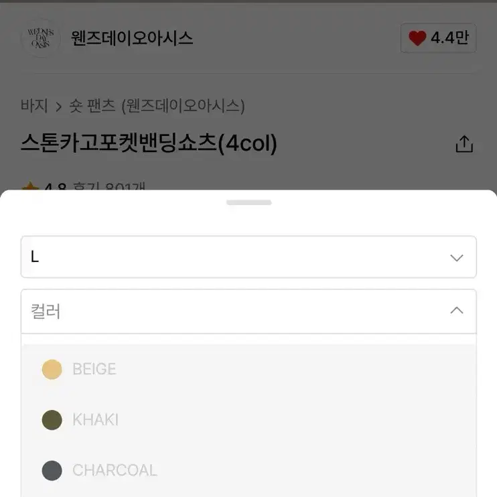The image size is (497, 497).
Task: Choose the CHARCOAL color option
Action: click(248, 470)
